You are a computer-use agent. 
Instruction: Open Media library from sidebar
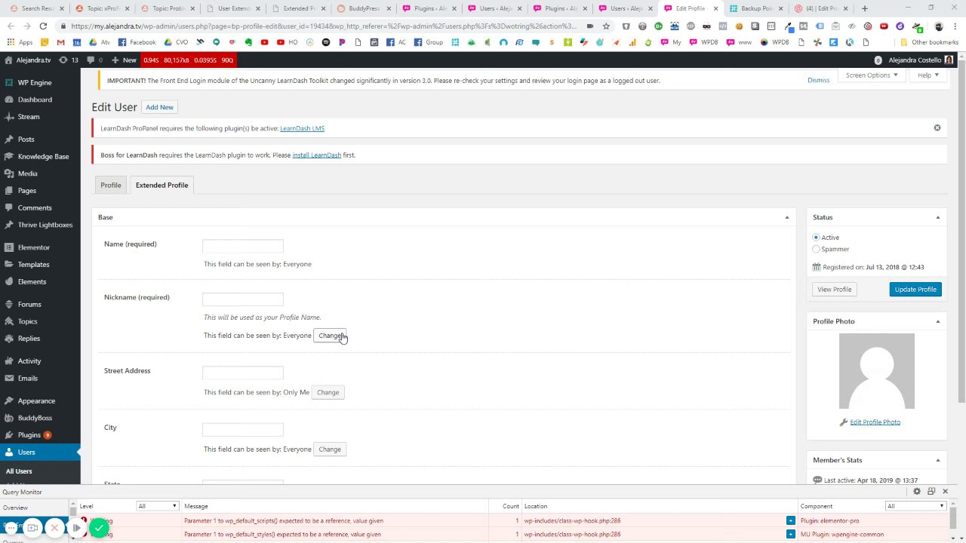coord(28,173)
